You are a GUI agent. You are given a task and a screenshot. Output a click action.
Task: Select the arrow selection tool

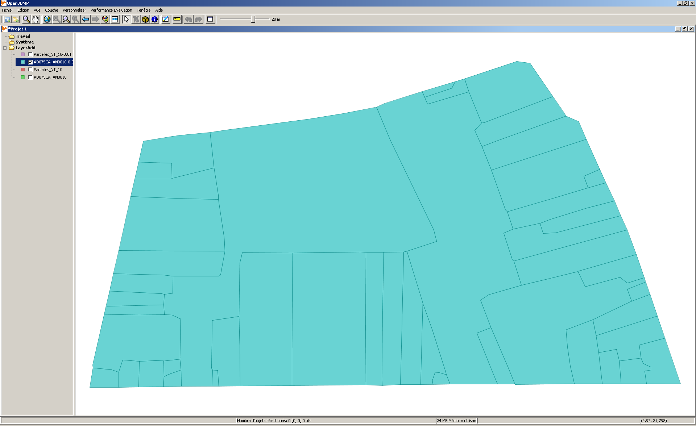point(126,19)
